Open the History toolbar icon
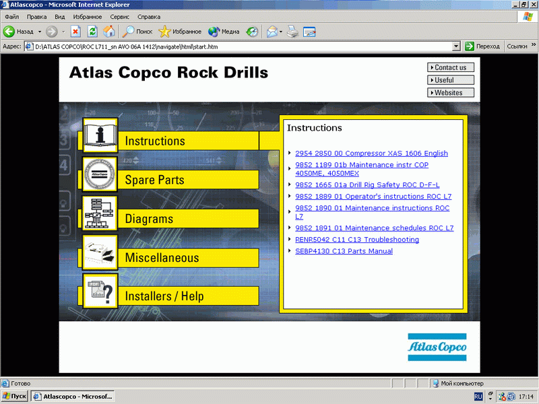The height and width of the screenshot is (404, 539). (252, 31)
